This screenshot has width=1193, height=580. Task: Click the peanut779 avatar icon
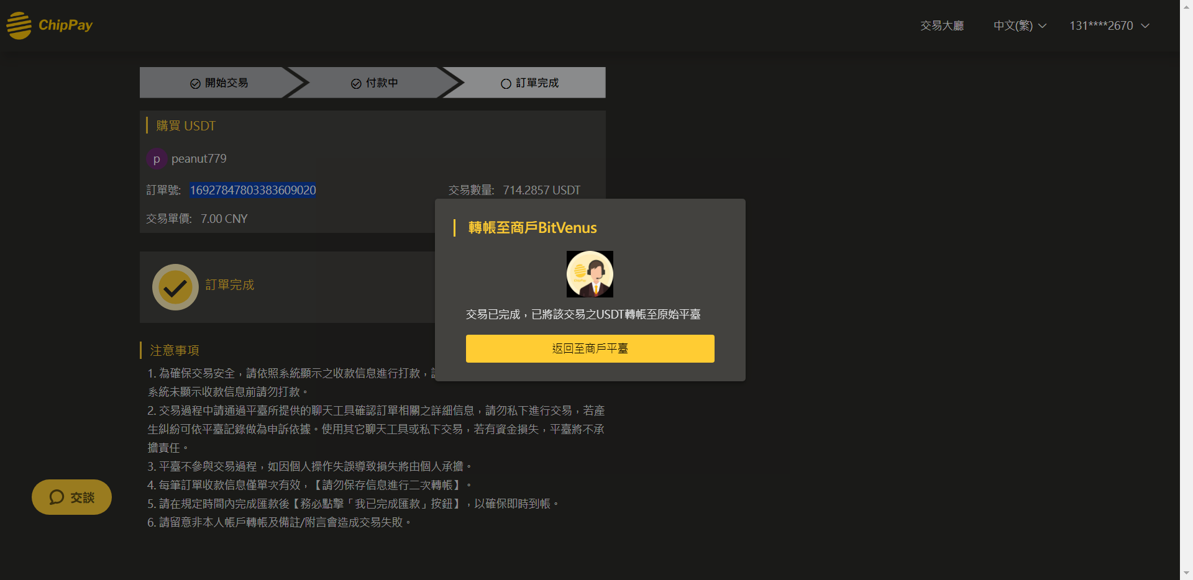(157, 159)
